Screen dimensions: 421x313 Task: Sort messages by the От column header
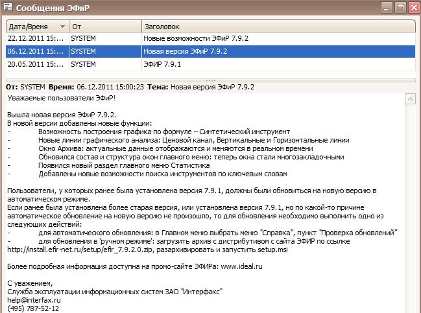(x=104, y=27)
